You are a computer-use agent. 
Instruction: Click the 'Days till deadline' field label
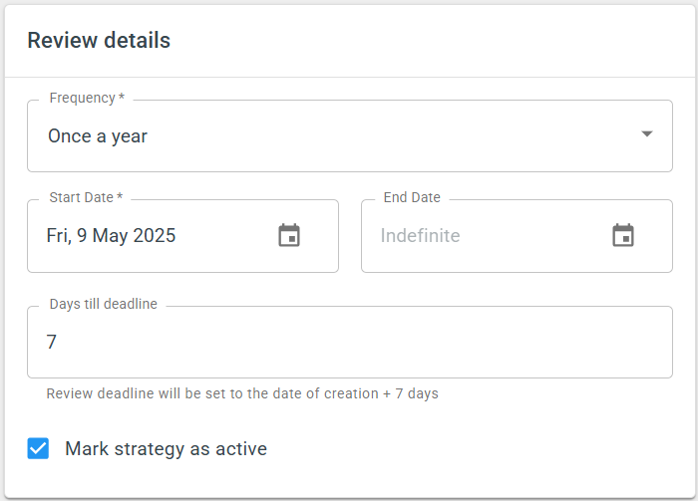104,304
